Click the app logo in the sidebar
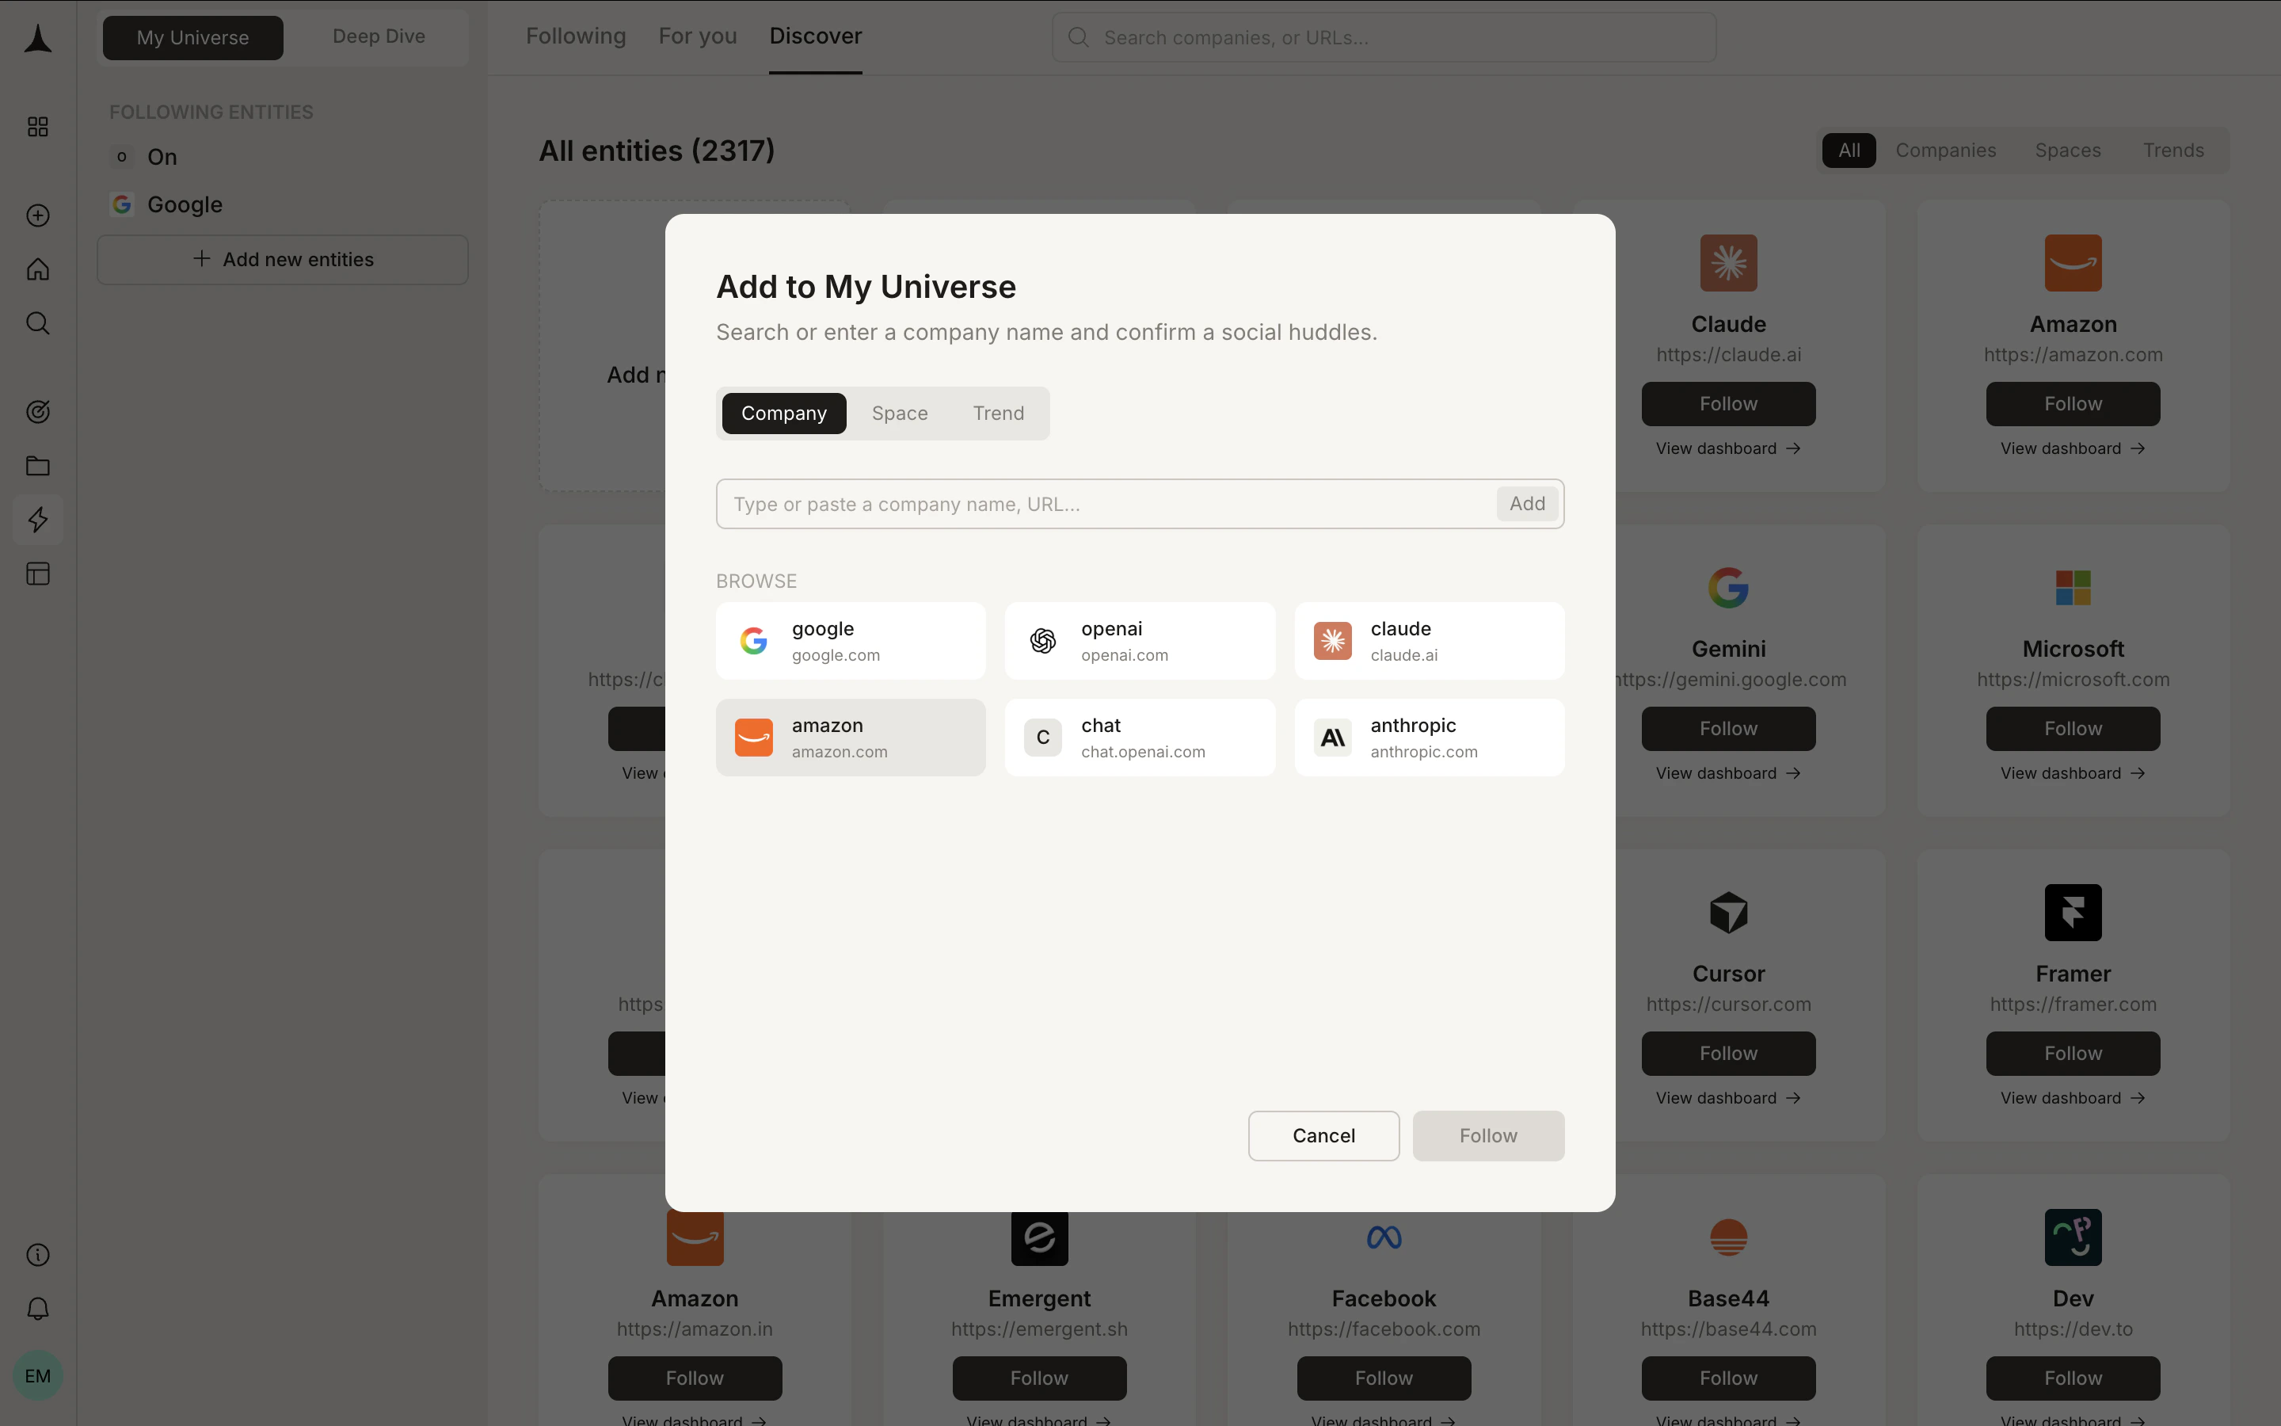Screen dimensions: 2281x1426 (x=38, y=38)
